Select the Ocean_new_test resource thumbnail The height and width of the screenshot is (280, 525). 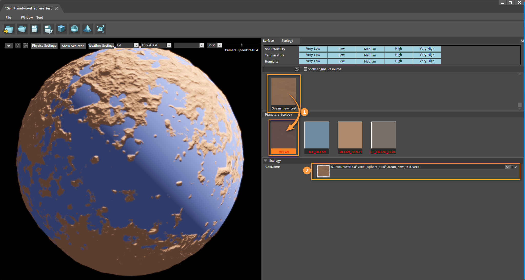[284, 94]
